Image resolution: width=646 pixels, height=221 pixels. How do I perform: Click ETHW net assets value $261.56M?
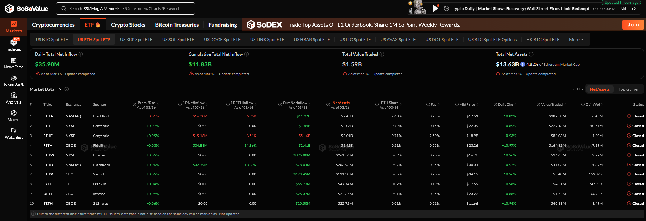(344, 155)
